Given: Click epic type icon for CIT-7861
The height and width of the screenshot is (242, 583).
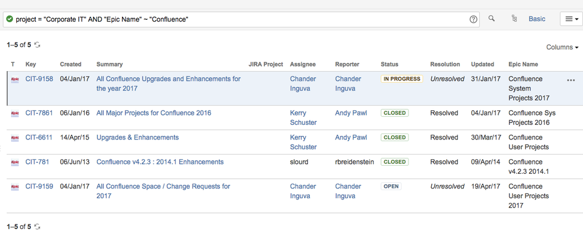Looking at the screenshot, I should tap(15, 113).
